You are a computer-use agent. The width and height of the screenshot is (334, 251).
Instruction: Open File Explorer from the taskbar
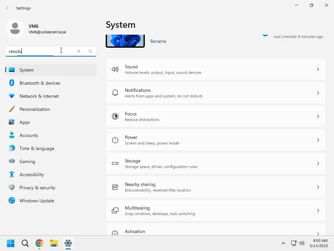click(54, 243)
